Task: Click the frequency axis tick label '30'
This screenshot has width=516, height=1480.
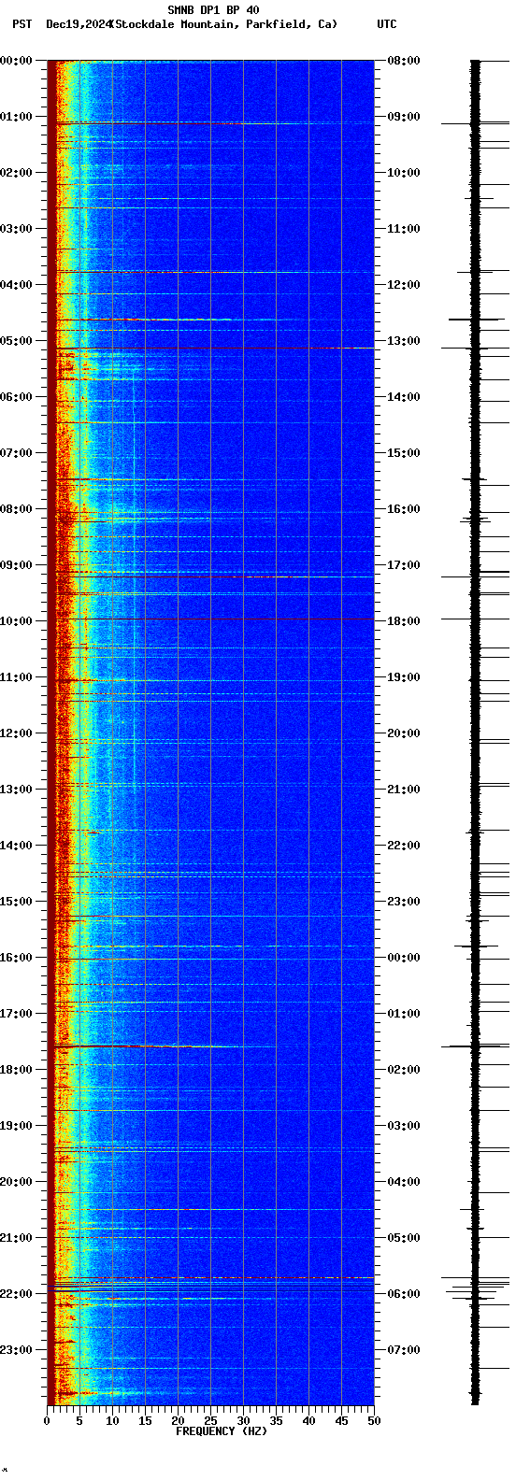Action: 243,1421
